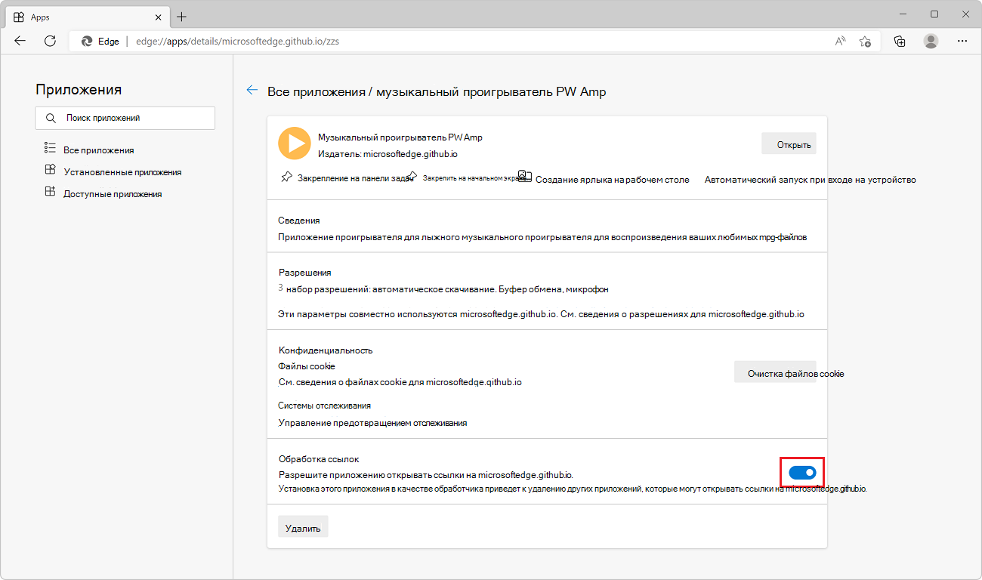
Task: Open a new tab with the plus icon
Action: [x=181, y=17]
